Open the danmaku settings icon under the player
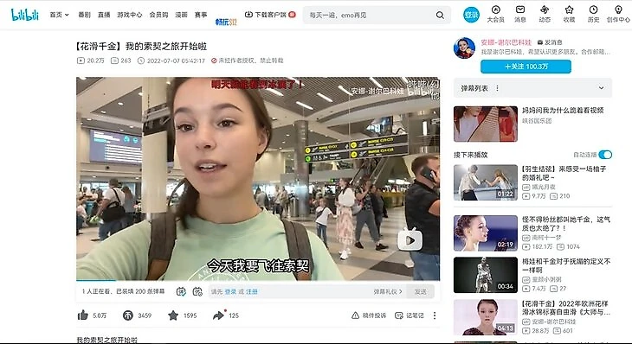 [197, 291]
